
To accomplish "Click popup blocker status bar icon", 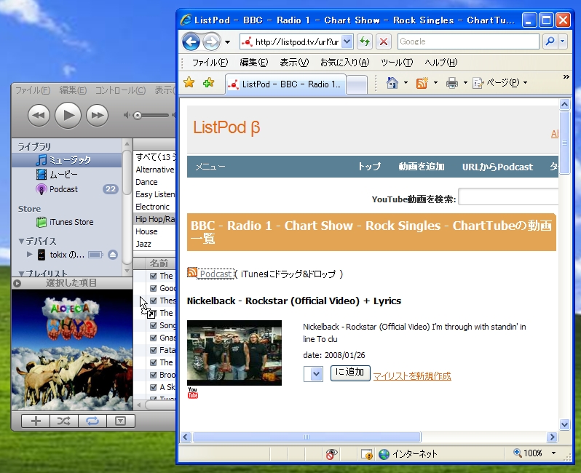I will pyautogui.click(x=331, y=453).
